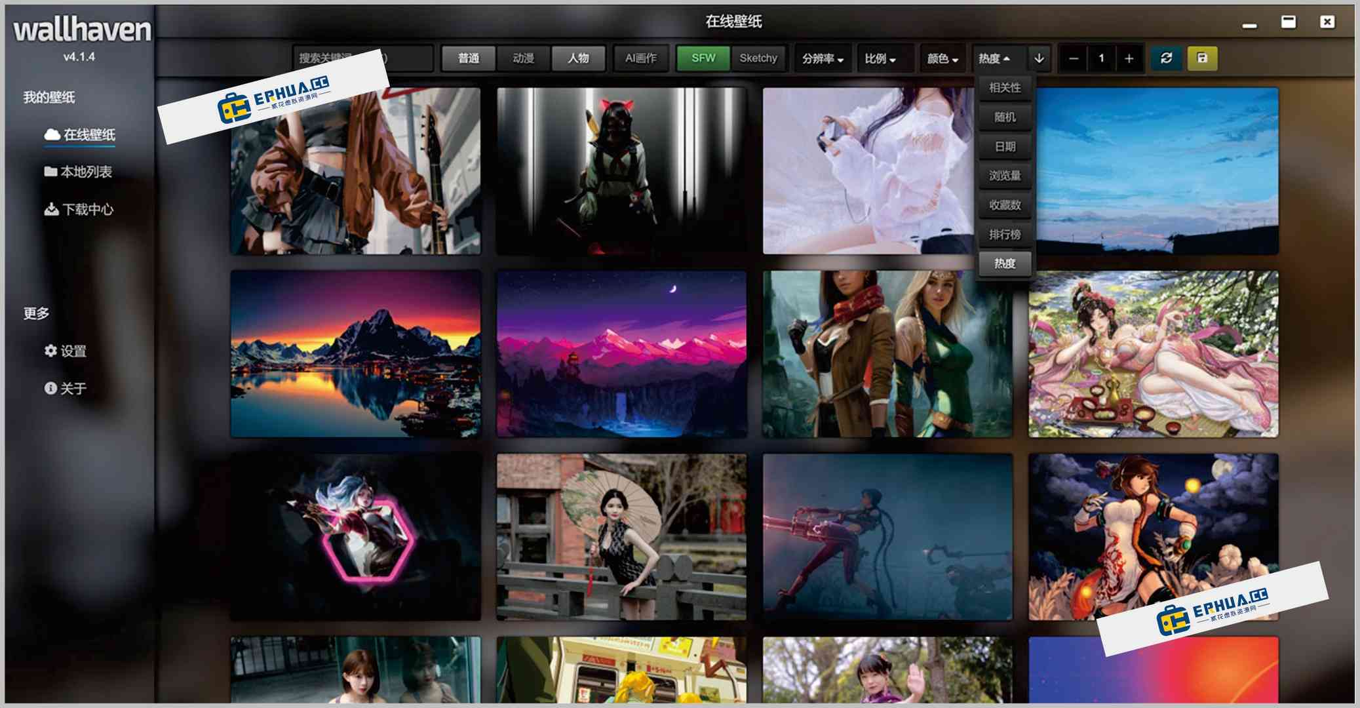The width and height of the screenshot is (1360, 708).
Task: Open the reclining lady in pink robes wallpaper
Action: 1154,354
